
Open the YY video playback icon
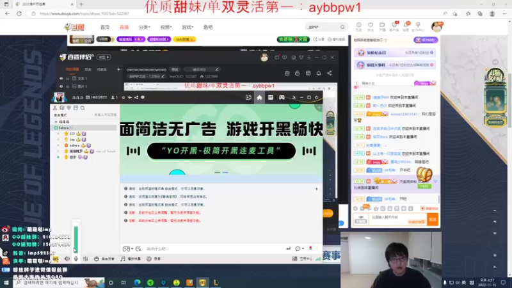click(x=248, y=97)
